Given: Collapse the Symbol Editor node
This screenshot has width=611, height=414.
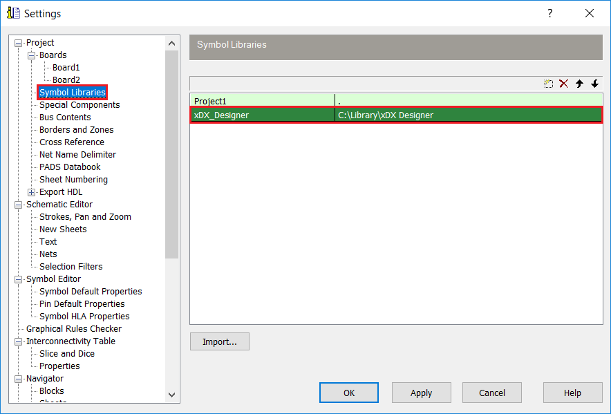Looking at the screenshot, I should [x=18, y=279].
